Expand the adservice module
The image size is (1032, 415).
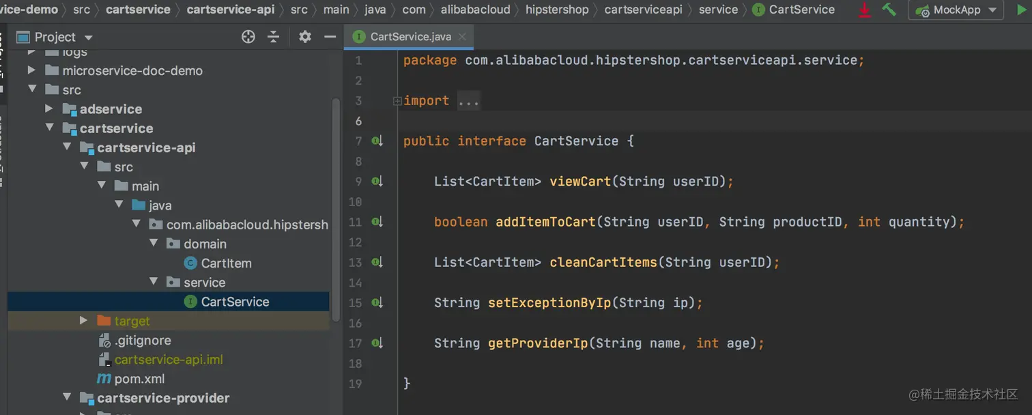49,109
